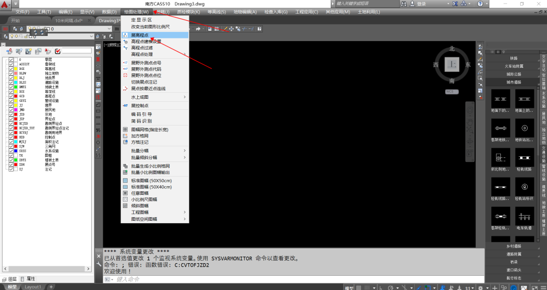
Task: Expand the 火车站附属 category
Action: [x=513, y=66]
